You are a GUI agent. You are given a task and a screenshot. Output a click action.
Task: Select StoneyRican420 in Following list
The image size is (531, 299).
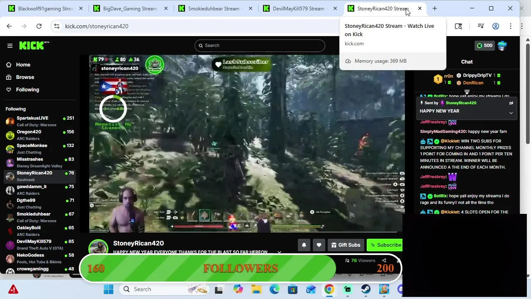pyautogui.click(x=40, y=176)
